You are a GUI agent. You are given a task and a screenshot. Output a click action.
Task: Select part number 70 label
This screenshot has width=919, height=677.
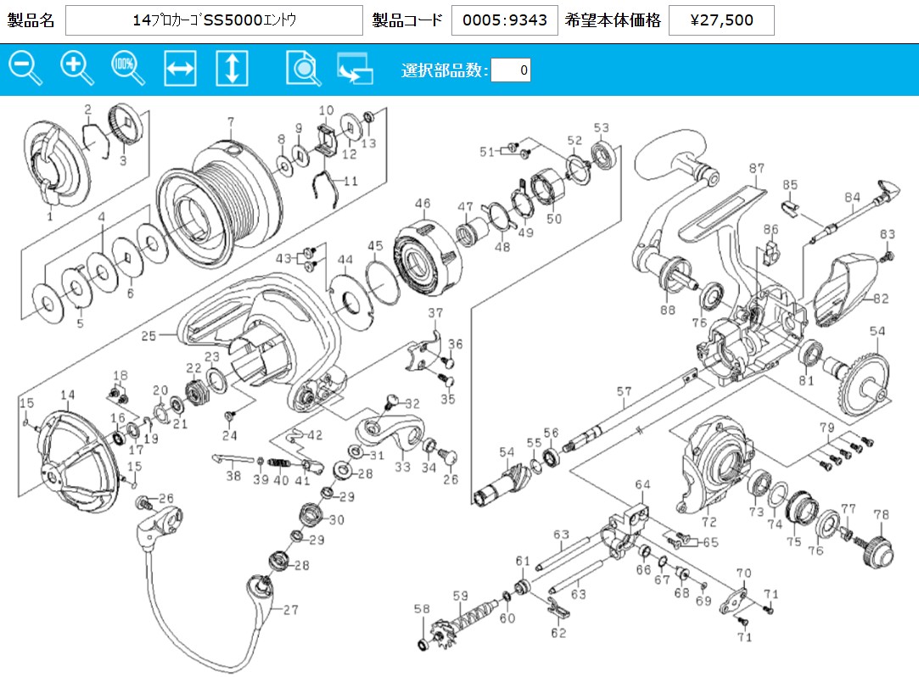click(x=743, y=573)
